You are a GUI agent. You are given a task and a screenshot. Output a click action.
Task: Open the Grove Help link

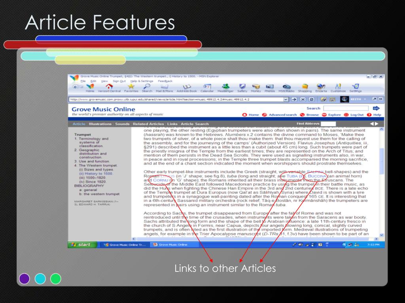pyautogui.click(x=377, y=115)
